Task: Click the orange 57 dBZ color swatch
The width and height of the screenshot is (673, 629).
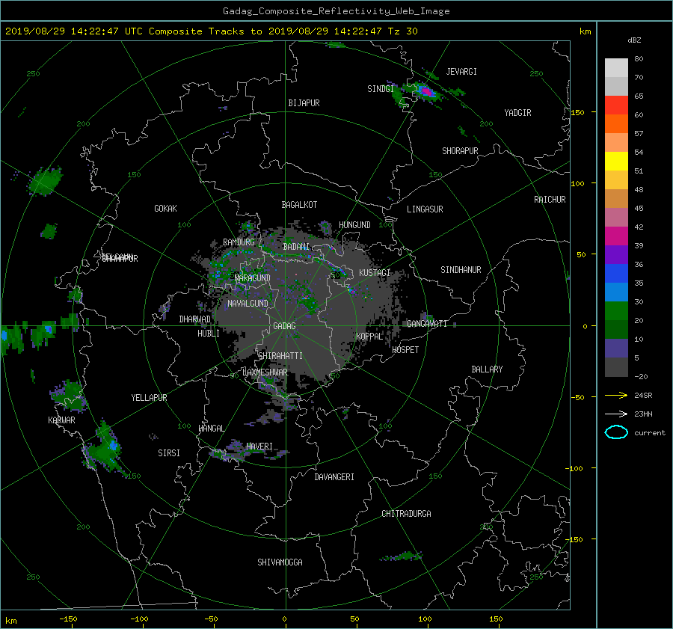Action: (616, 124)
